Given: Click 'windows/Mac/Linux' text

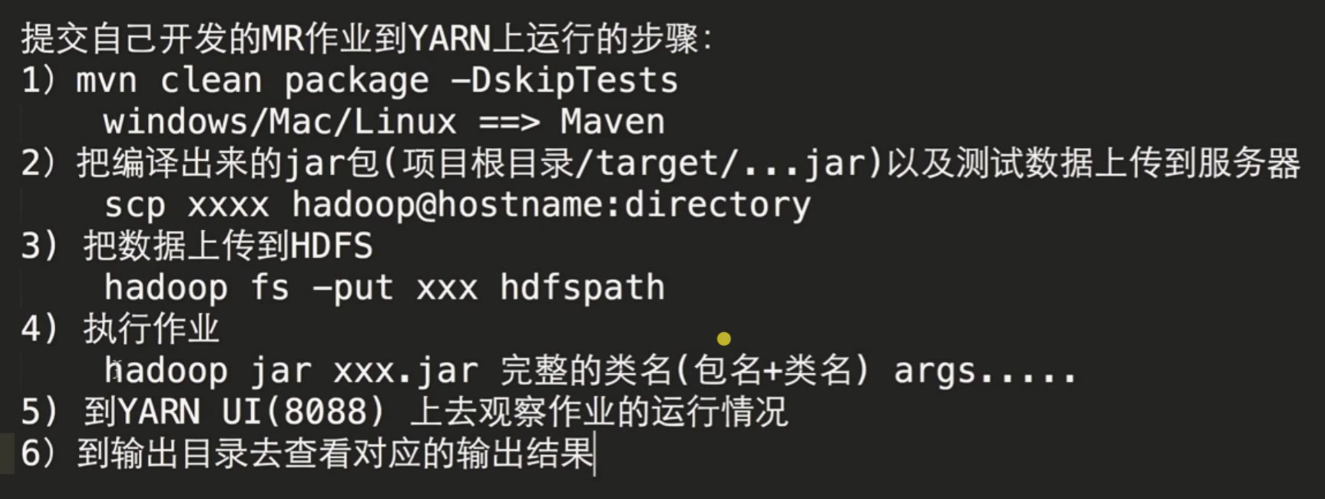Looking at the screenshot, I should pos(280,122).
